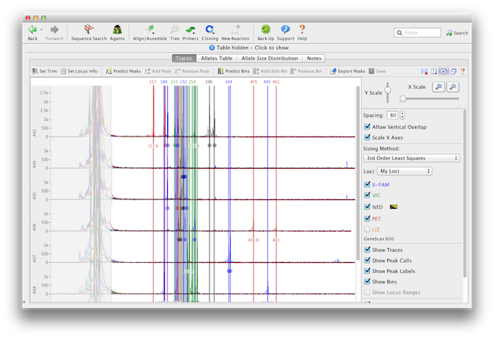494x339 pixels.
Task: Expand the Loci dropdown menu
Action: point(404,170)
